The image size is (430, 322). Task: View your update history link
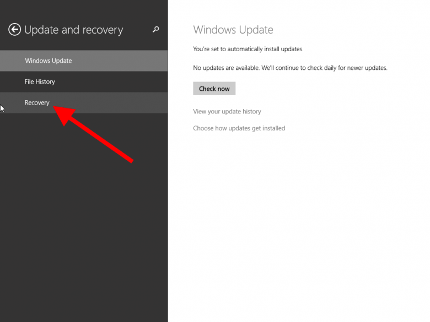(x=227, y=111)
